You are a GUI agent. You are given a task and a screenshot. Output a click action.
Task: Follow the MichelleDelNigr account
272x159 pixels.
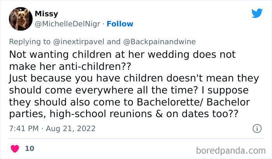click(x=120, y=24)
